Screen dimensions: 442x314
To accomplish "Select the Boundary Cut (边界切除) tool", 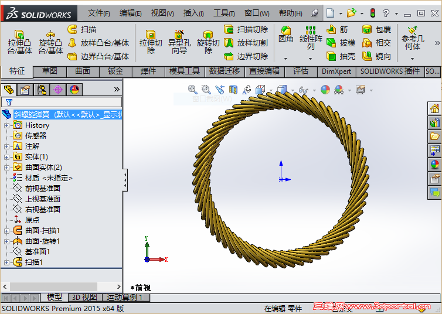I will point(246,56).
